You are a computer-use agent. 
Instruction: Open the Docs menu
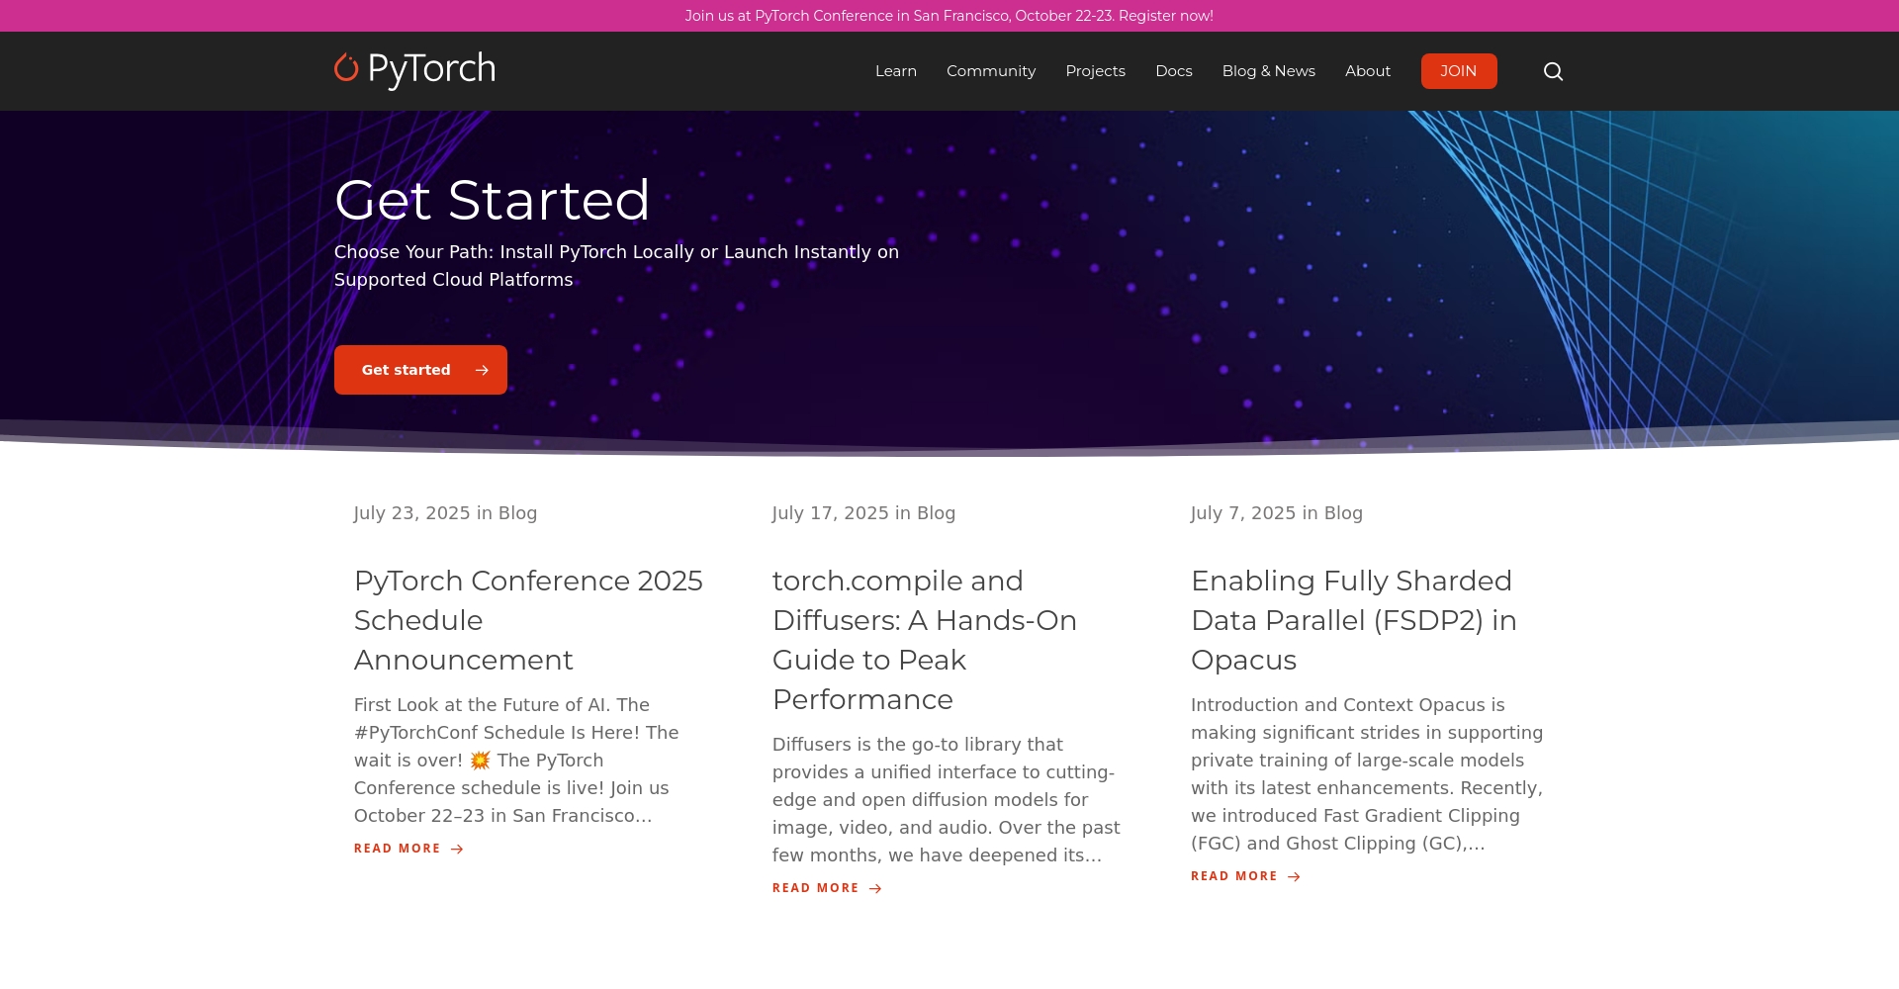[1174, 71]
